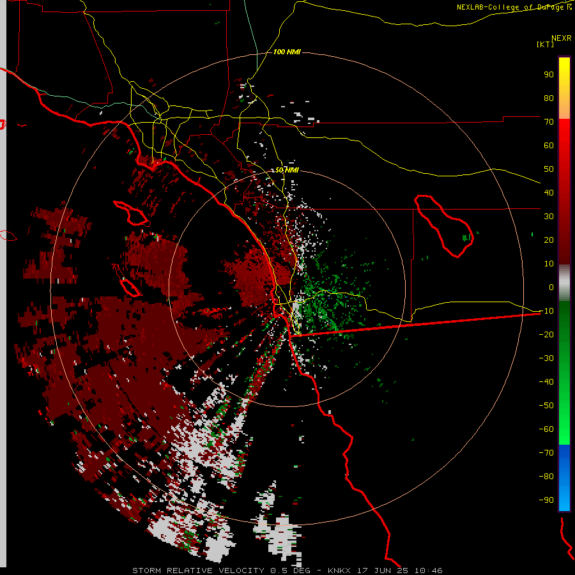The width and height of the screenshot is (575, 575).
Task: Click the 40 value on the color scale
Action: coord(549,192)
